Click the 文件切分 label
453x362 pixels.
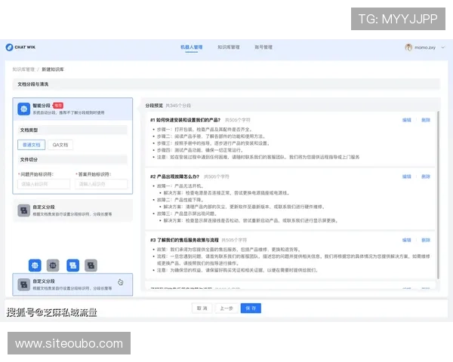pyautogui.click(x=29, y=159)
